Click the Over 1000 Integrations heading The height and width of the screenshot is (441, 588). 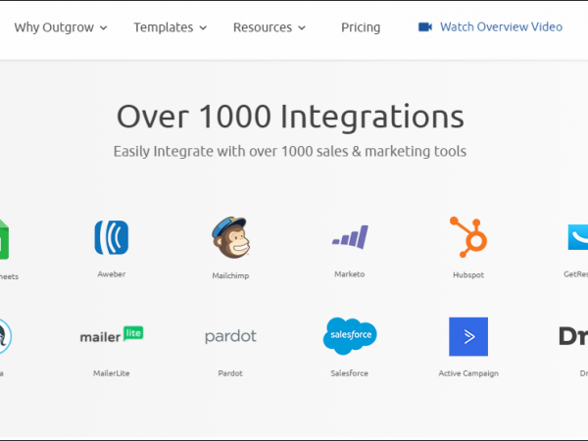pos(290,117)
